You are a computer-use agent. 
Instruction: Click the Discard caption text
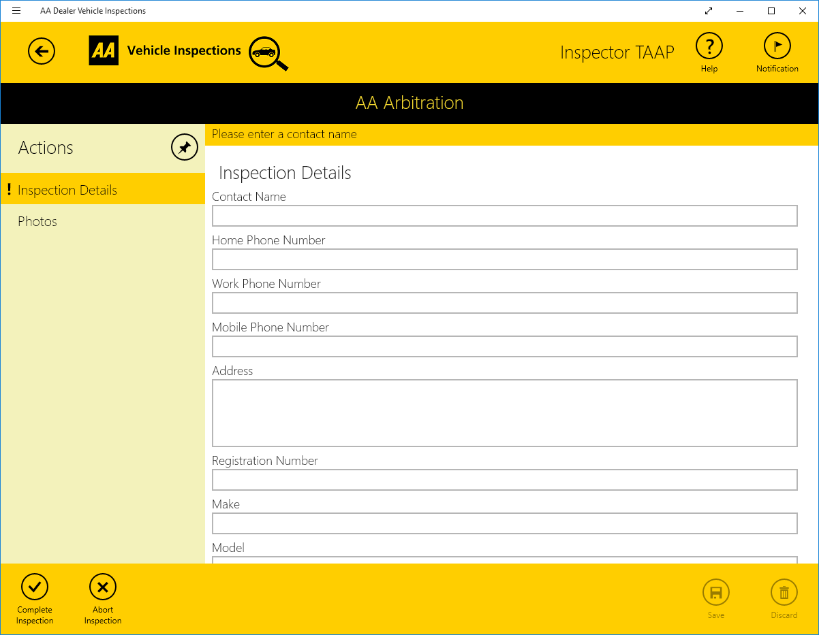pyautogui.click(x=784, y=615)
